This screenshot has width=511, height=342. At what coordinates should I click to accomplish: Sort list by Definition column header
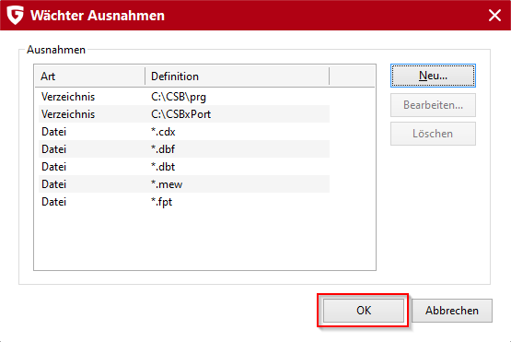(237, 76)
